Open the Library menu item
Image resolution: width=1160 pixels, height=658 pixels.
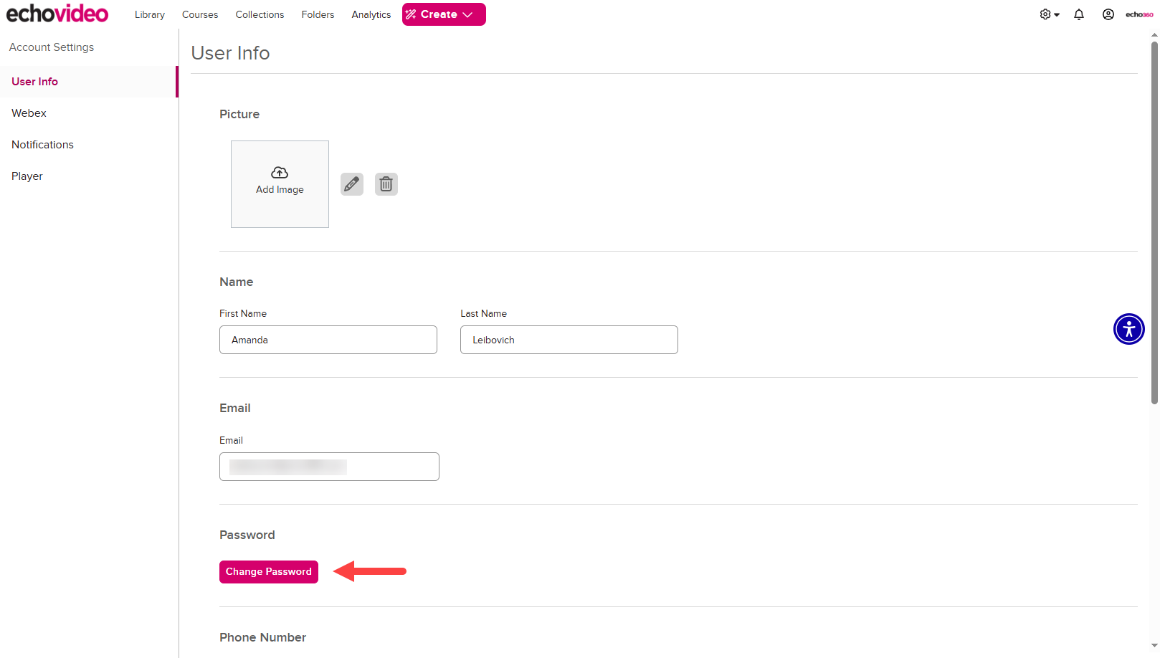tap(149, 14)
